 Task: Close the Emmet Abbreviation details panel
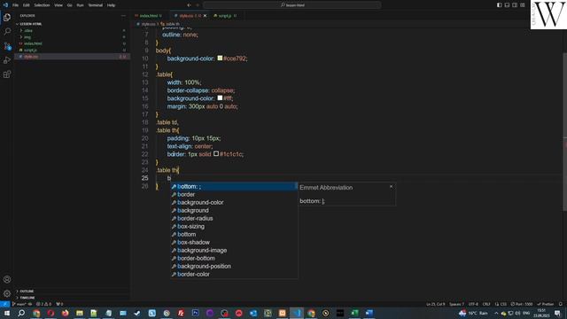(x=391, y=187)
